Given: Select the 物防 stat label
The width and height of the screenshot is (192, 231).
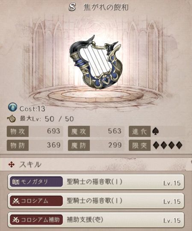Looking at the screenshot, I should 18,145.
